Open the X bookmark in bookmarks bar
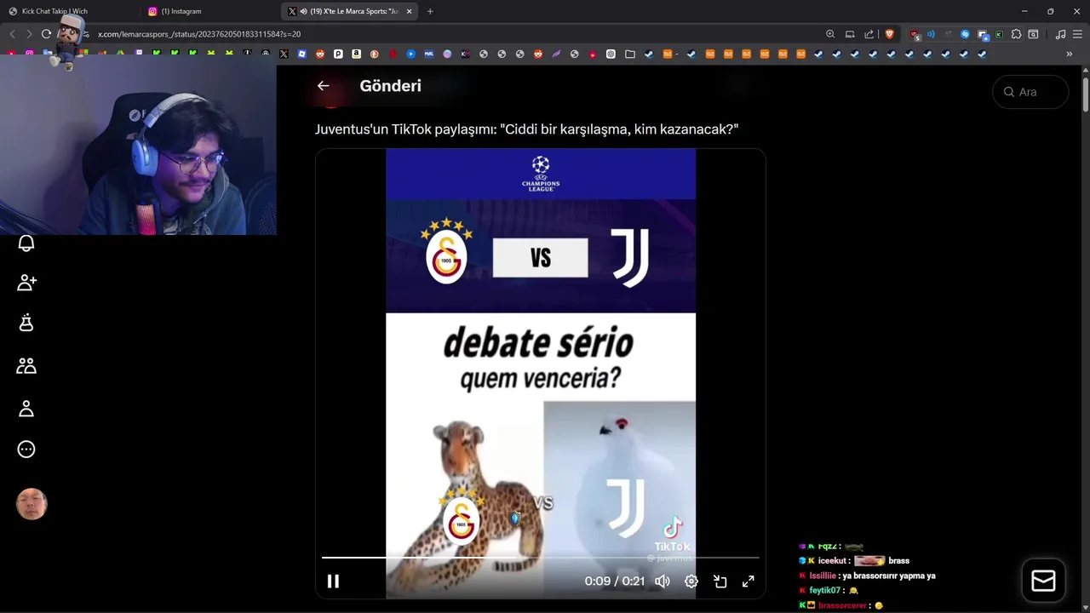 [284, 54]
